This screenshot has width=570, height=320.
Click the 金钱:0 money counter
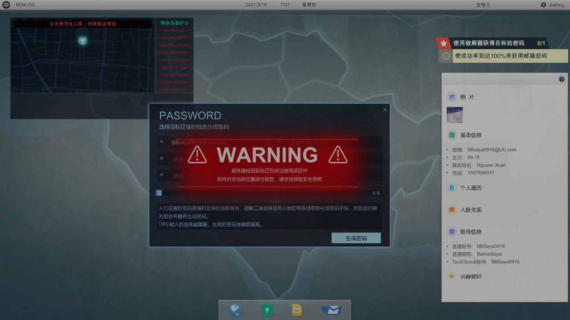click(x=483, y=5)
